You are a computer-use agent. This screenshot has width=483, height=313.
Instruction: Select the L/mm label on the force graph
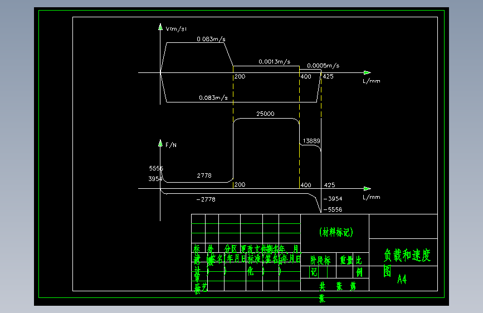click(x=372, y=197)
